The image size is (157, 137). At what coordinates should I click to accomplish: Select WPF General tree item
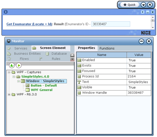tap(42, 90)
